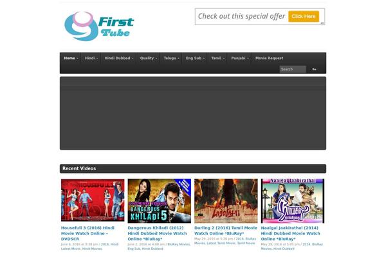Click the Go search button
This screenshot has width=386, height=257.
pyautogui.click(x=314, y=69)
